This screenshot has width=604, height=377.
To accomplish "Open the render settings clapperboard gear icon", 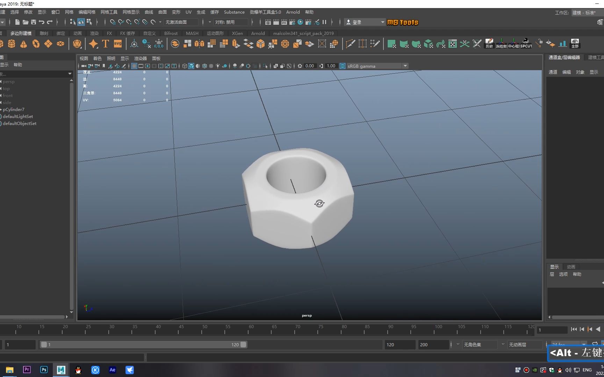I will tap(292, 22).
